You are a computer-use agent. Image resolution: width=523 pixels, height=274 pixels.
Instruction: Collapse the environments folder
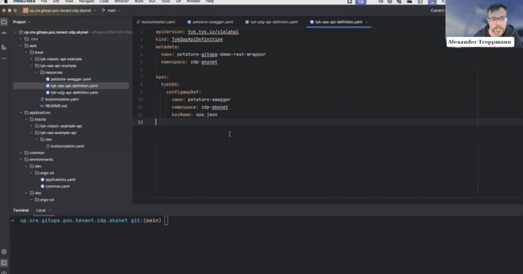[x=21, y=159]
